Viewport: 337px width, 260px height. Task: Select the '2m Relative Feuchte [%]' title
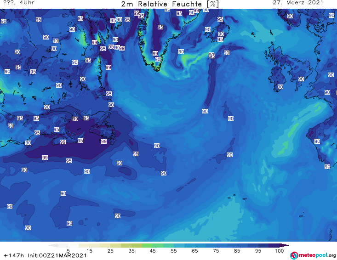coord(170,4)
